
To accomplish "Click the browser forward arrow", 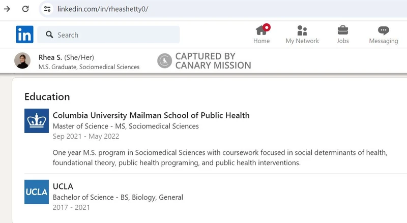I will 7,9.
